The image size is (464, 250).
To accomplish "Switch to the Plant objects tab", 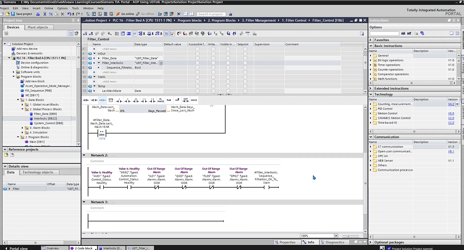I will 38,27.
